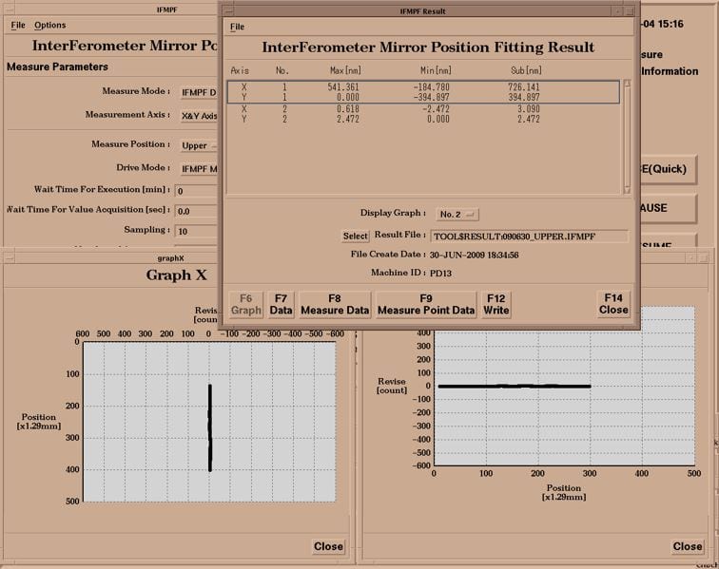The width and height of the screenshot is (719, 569).
Task: Click the F12 Write button
Action: (496, 305)
